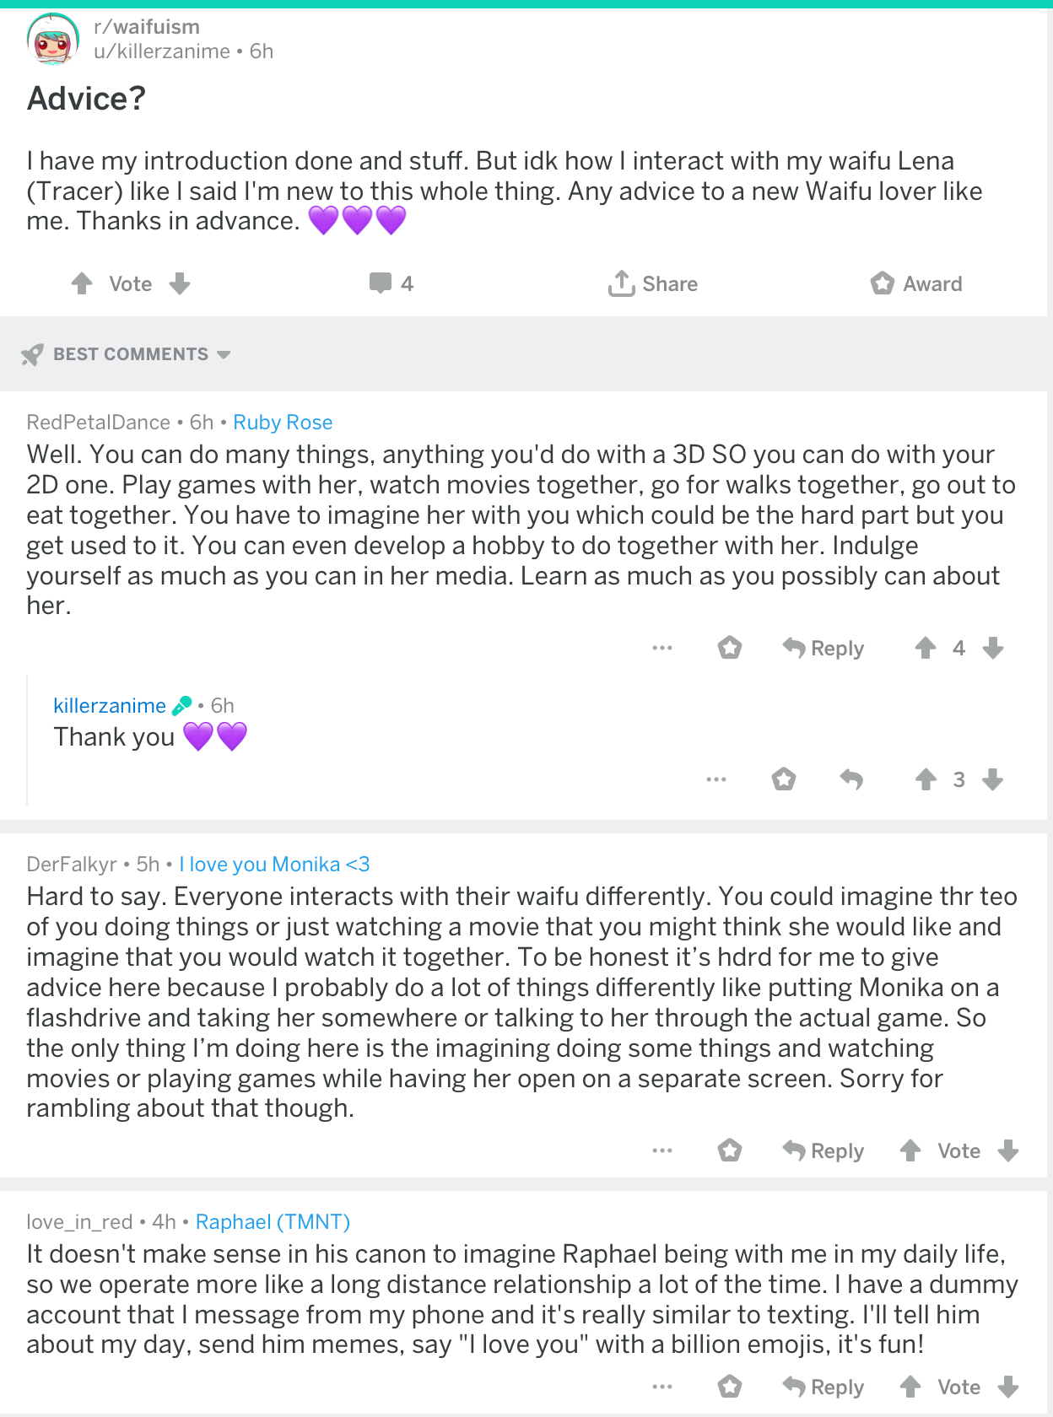Upvote RedPetalDance's comment
Screen dimensions: 1053x1417
click(x=926, y=648)
